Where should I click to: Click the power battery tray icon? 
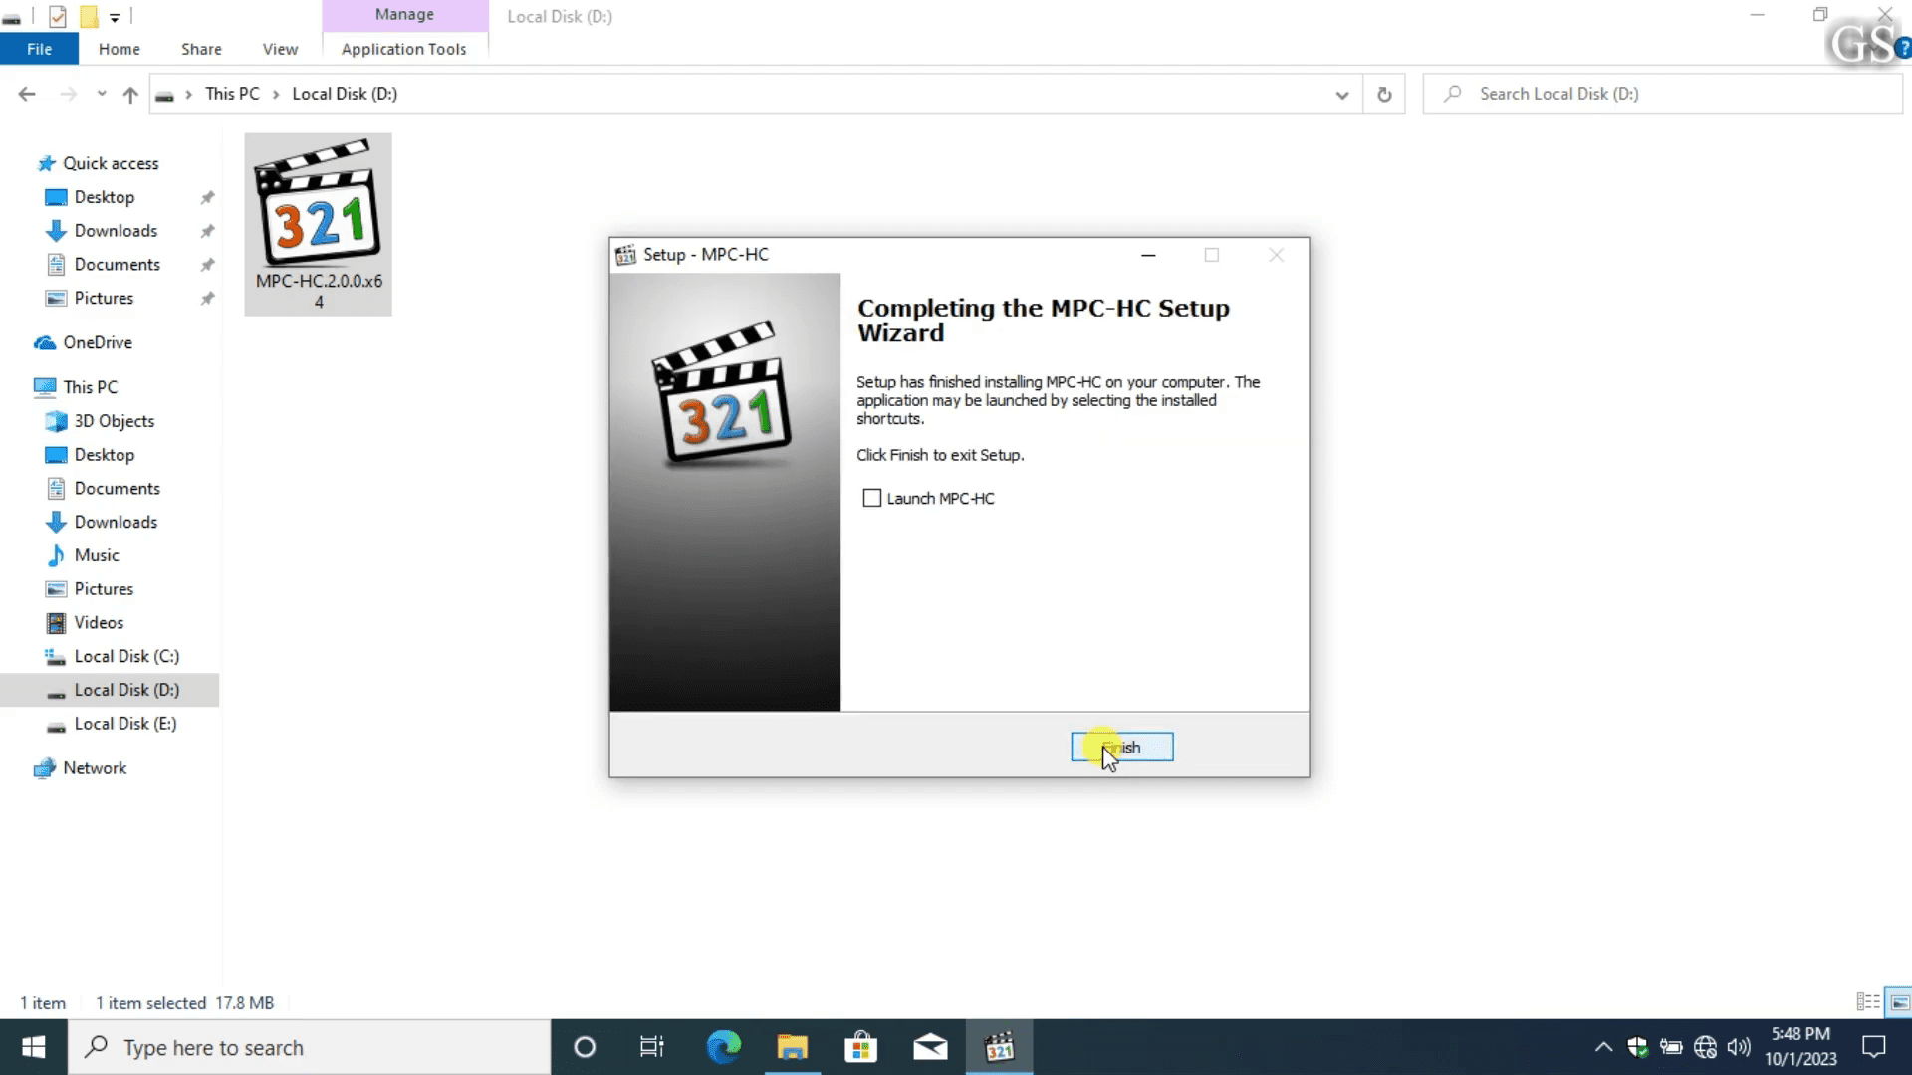coord(1671,1047)
